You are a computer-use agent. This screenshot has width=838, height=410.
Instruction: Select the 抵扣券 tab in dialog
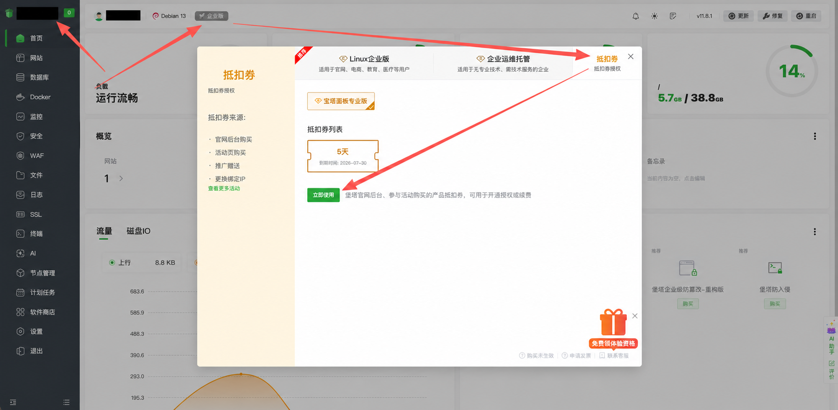coord(607,63)
